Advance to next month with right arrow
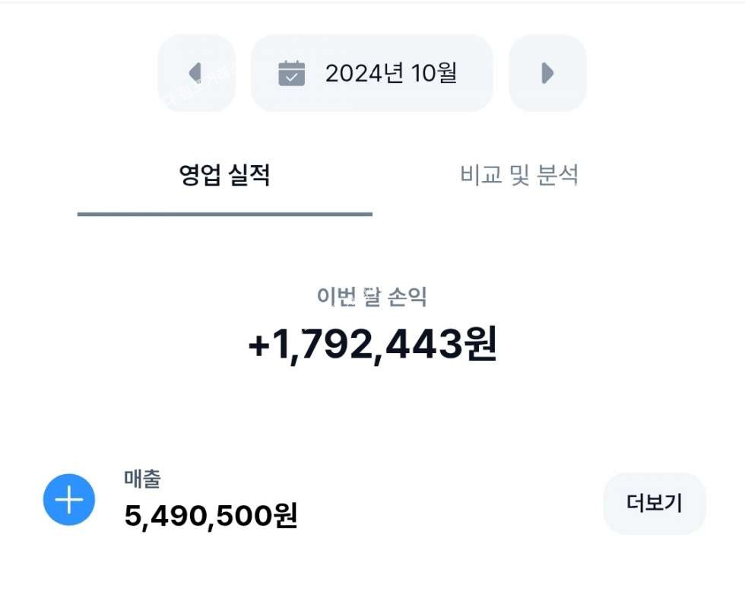This screenshot has width=745, height=595. [547, 73]
